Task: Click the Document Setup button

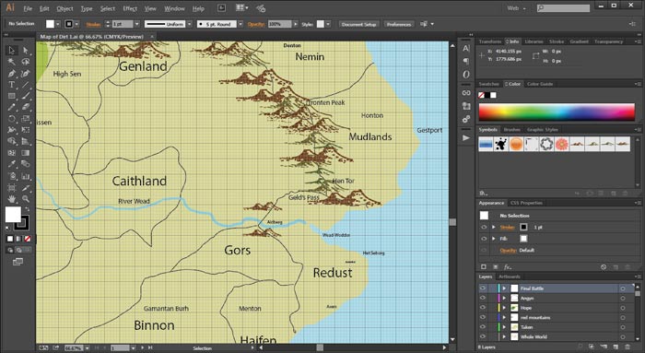Action: tap(358, 24)
